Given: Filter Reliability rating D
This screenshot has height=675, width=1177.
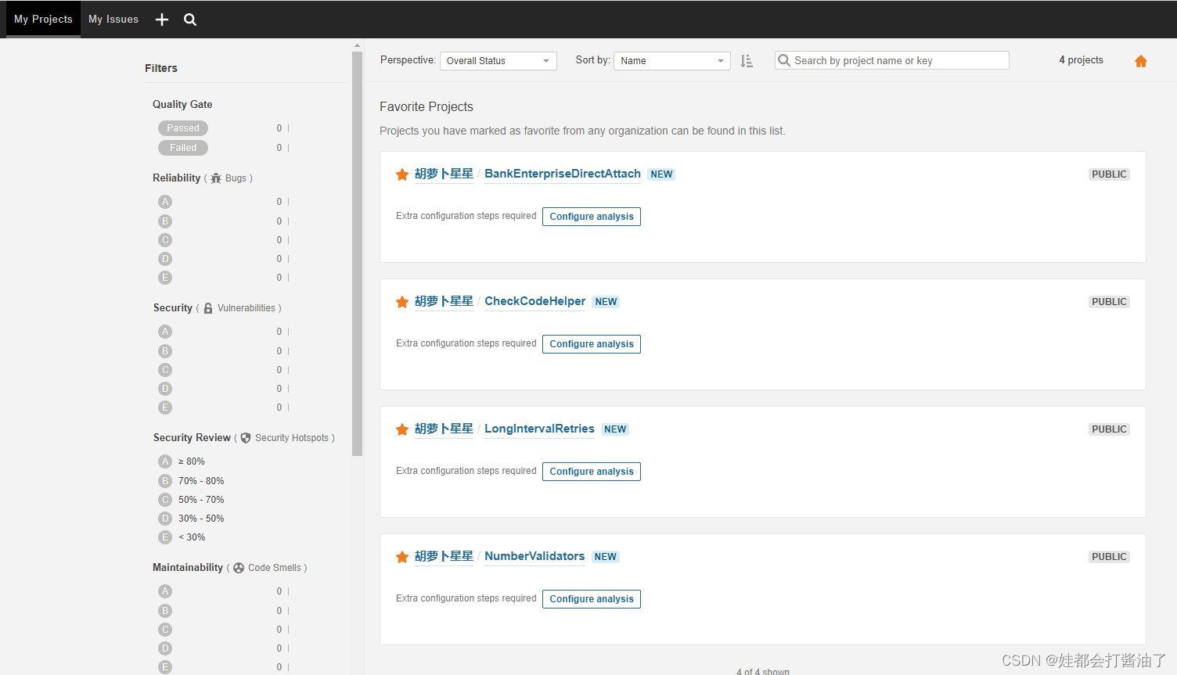Looking at the screenshot, I should tap(165, 259).
